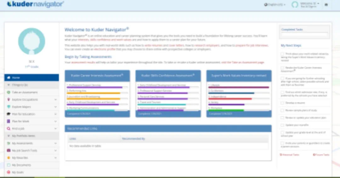Click the mail icon in top-right header
This screenshot has height=178, width=340.
click(x=326, y=4)
